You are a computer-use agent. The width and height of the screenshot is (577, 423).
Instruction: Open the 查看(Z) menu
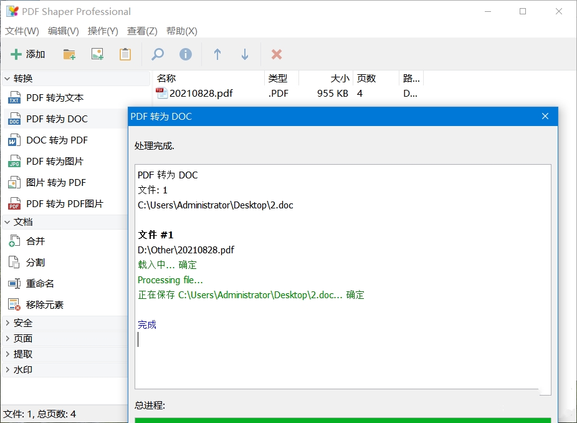(142, 31)
